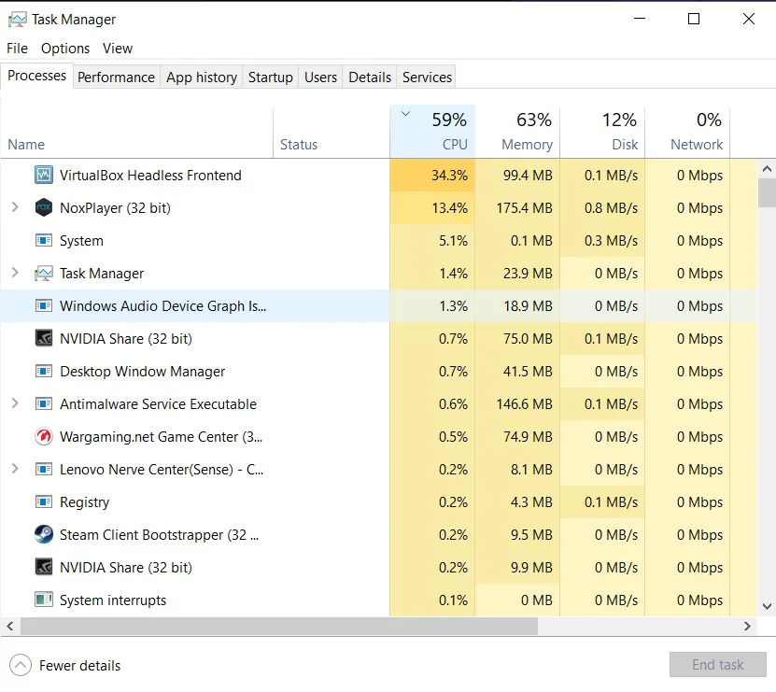The image size is (776, 692).
Task: Sort processes by CPU column header
Action: pyautogui.click(x=432, y=131)
